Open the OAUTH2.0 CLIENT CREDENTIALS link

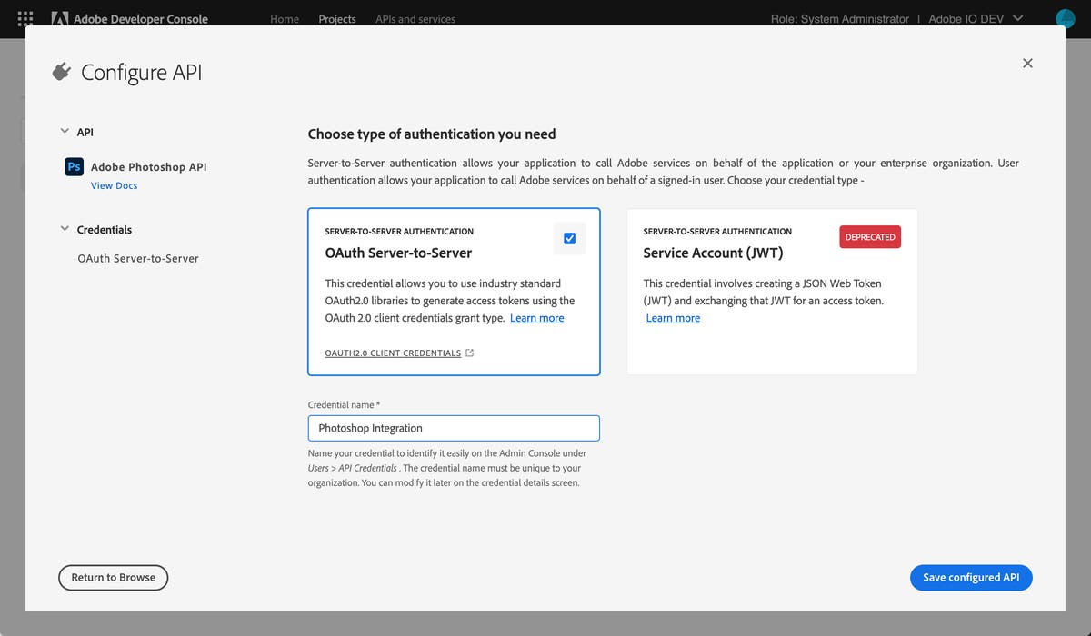(391, 353)
